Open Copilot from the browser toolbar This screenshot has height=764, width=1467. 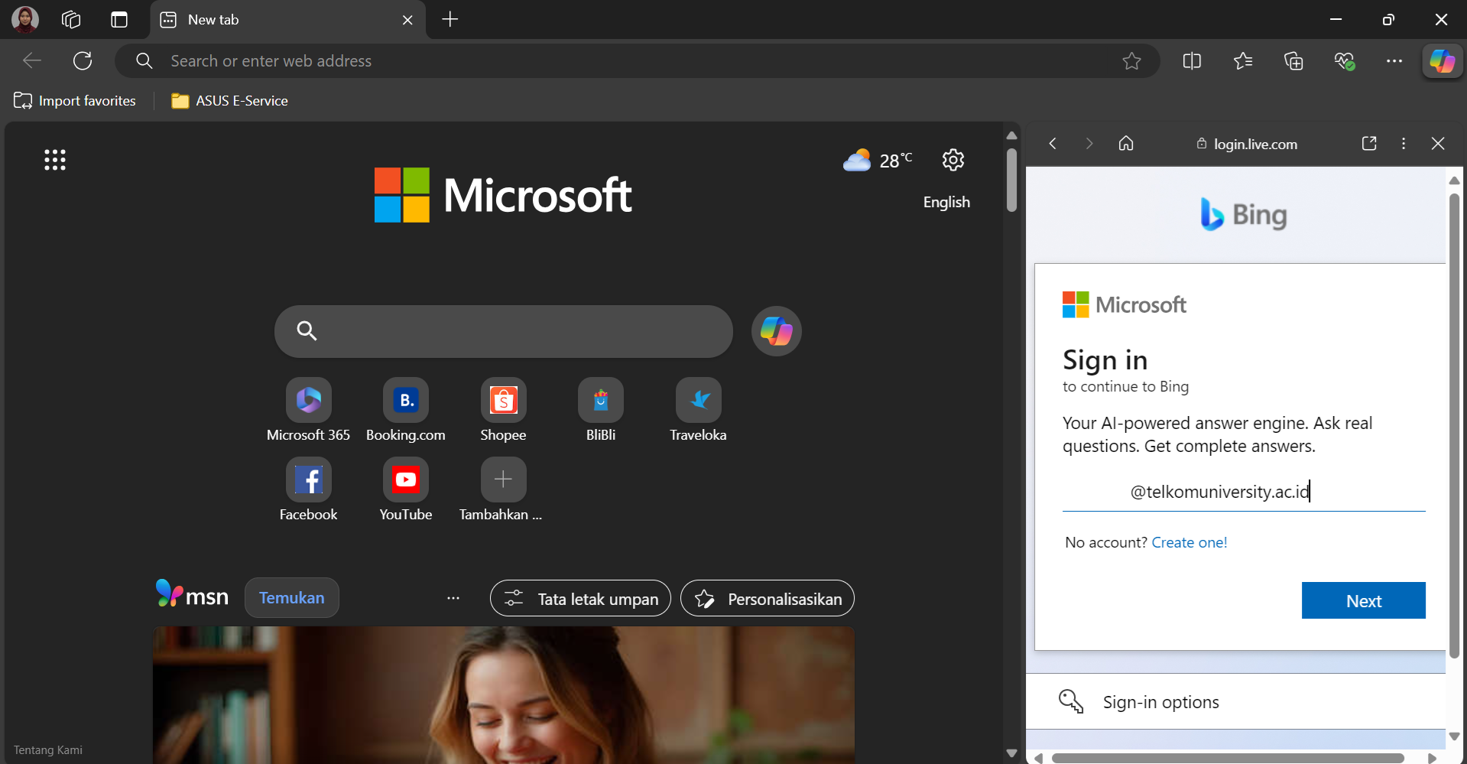[1443, 60]
